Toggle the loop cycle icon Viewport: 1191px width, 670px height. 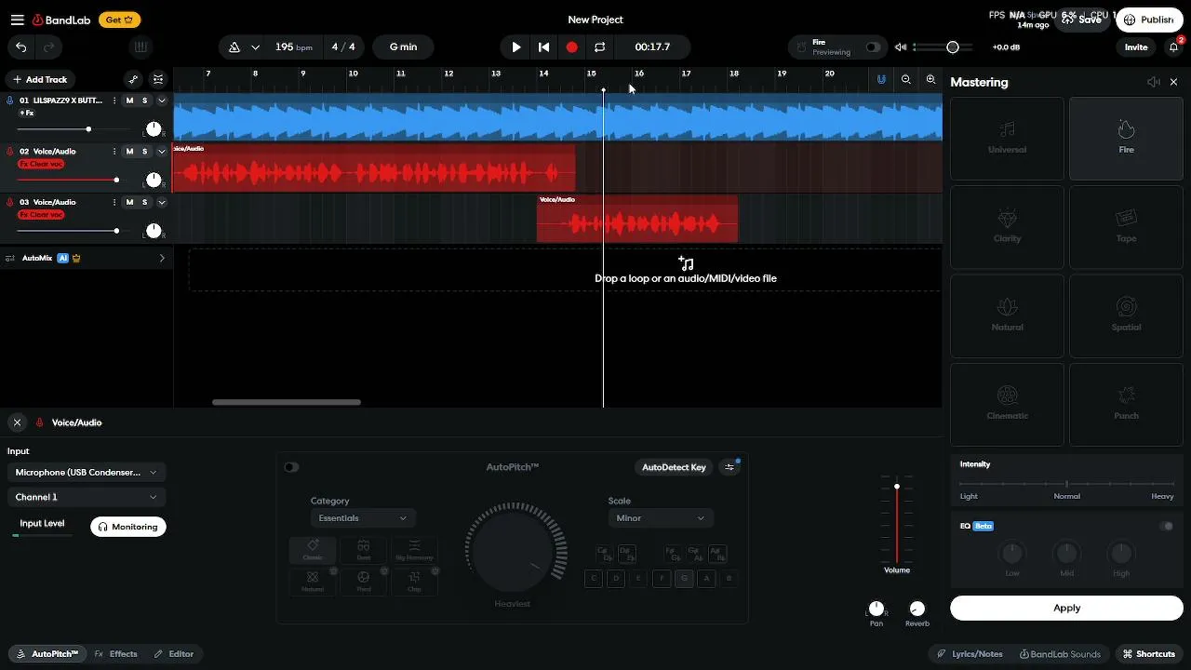pos(600,47)
